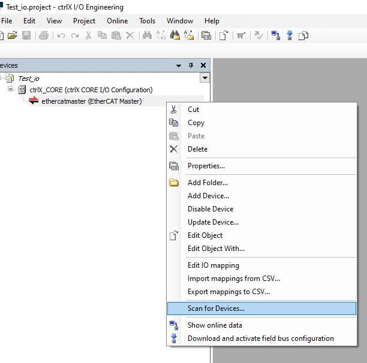Image resolution: width=367 pixels, height=363 pixels.
Task: Click the duplicate pages toolbar icon at toolbar end
Action: point(303,36)
